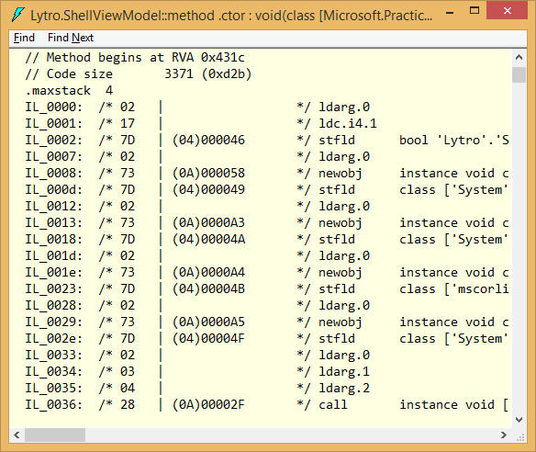
Task: Click the scroll right arrow
Action: [x=504, y=435]
